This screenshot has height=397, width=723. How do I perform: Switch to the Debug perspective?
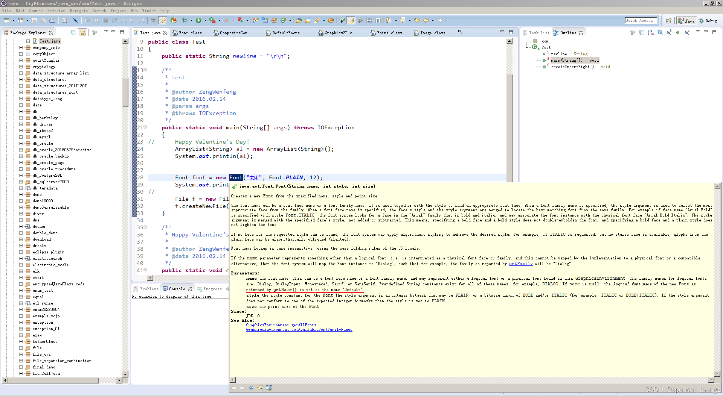coord(708,21)
